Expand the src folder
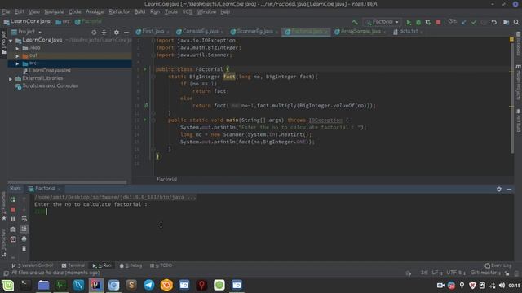 (17, 63)
